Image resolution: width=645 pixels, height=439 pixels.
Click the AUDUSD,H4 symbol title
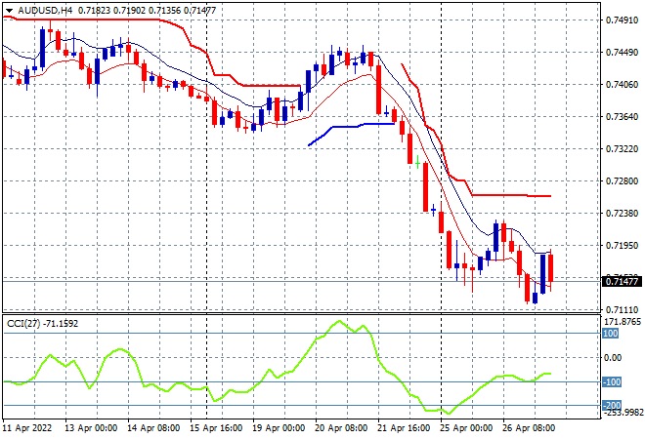(45, 10)
